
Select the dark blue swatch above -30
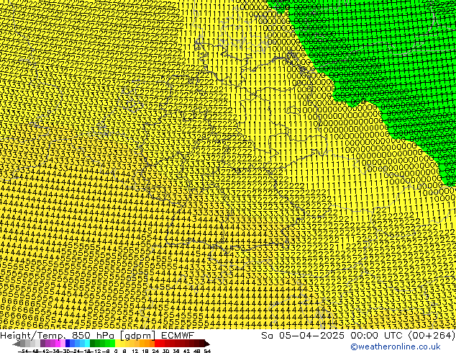68,343
